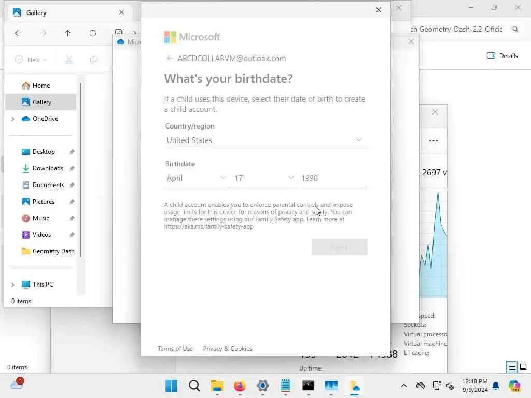Open the birth month dropdown showing April
Image resolution: width=531 pixels, height=398 pixels.
click(197, 178)
